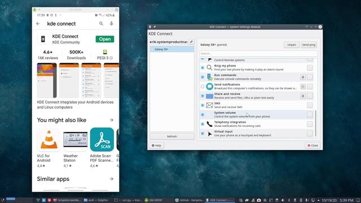Tap the first KDE Connect screenshot thumbnail
This screenshot has height=203, width=361.
(x=47, y=80)
